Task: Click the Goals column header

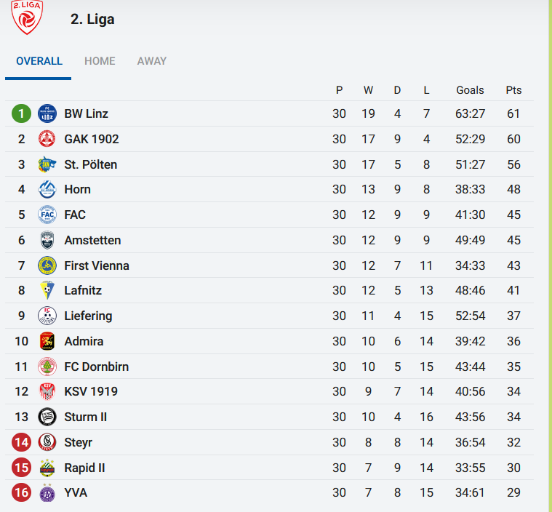Action: pyautogui.click(x=470, y=90)
